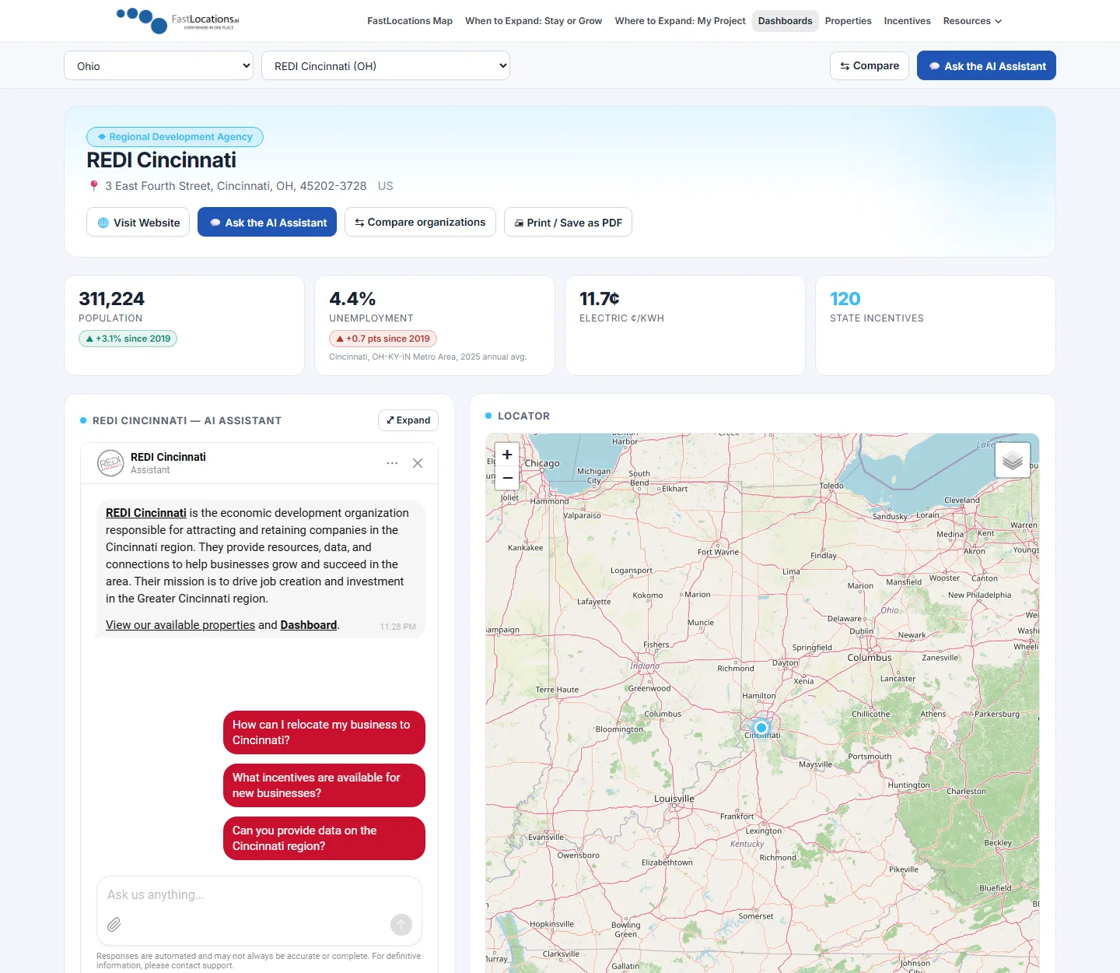Attach a file with the paperclip icon
The height and width of the screenshot is (973, 1120).
pyautogui.click(x=114, y=925)
